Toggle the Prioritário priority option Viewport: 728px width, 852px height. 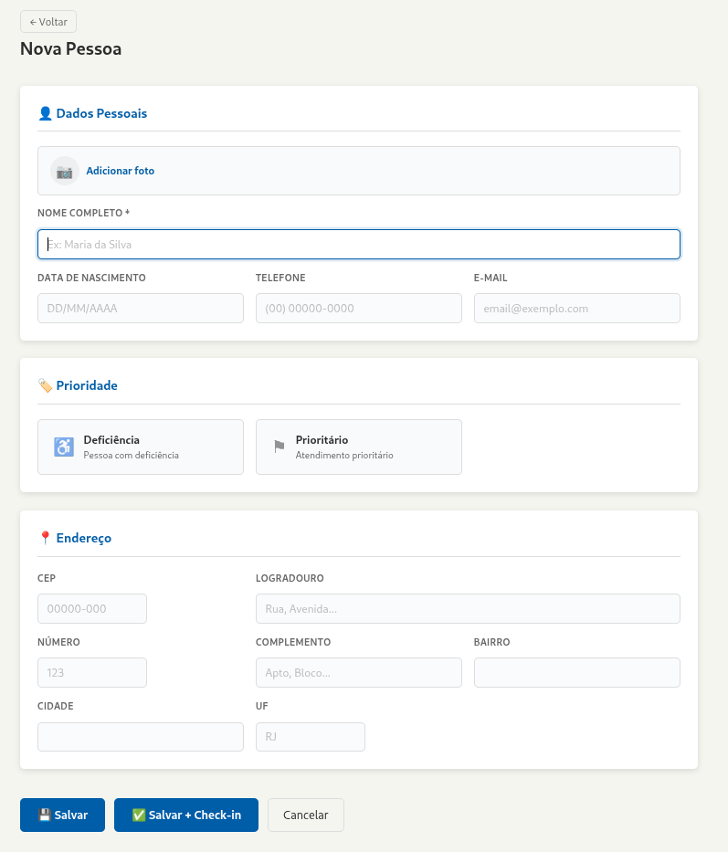359,447
